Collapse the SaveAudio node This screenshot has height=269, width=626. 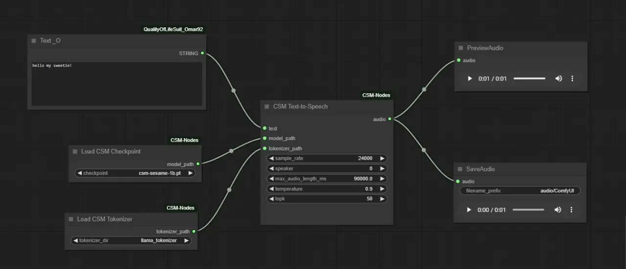(460, 169)
